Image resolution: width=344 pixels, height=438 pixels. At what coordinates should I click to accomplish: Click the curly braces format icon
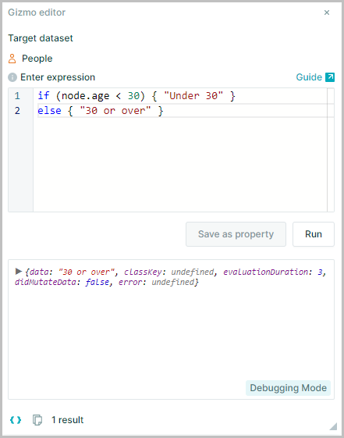click(x=16, y=420)
